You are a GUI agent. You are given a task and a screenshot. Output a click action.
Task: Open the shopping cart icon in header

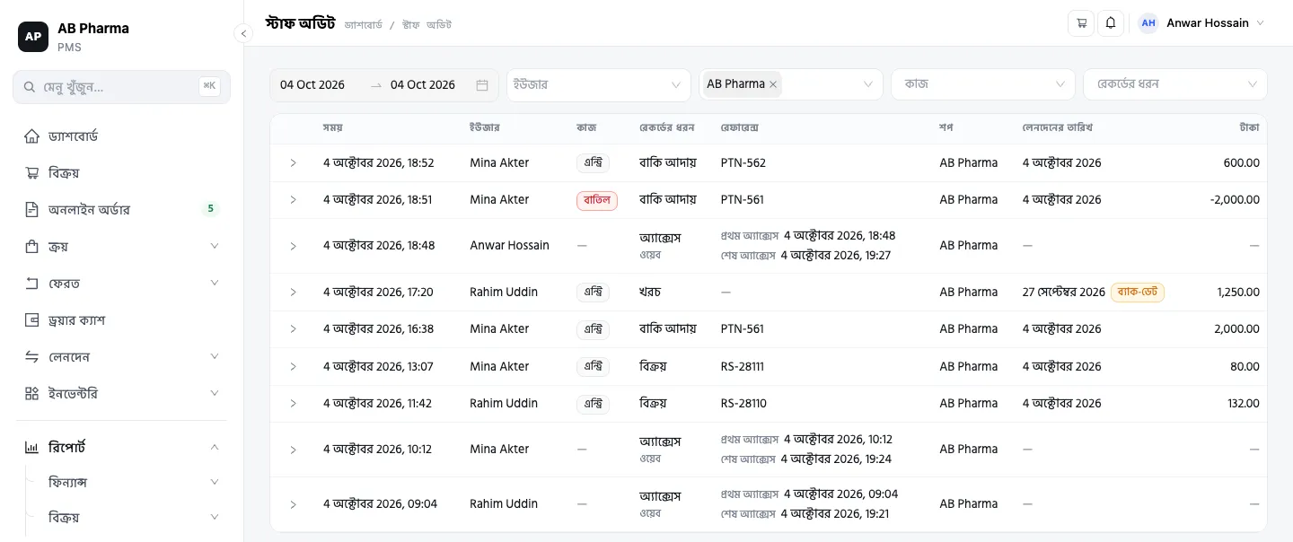1081,23
